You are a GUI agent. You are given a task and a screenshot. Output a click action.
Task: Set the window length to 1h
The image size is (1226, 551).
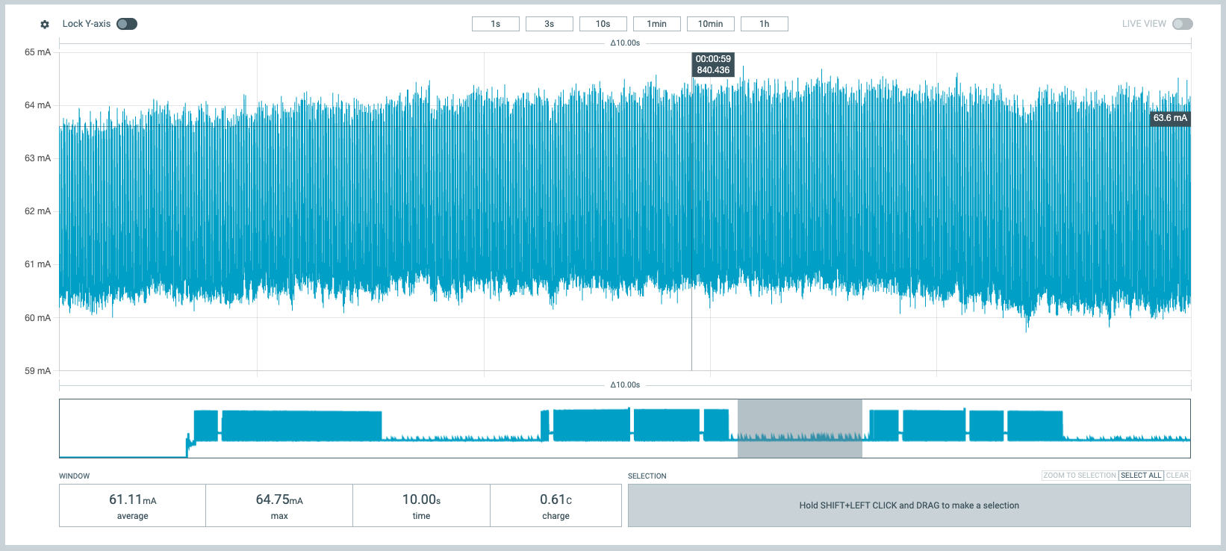[x=764, y=24]
